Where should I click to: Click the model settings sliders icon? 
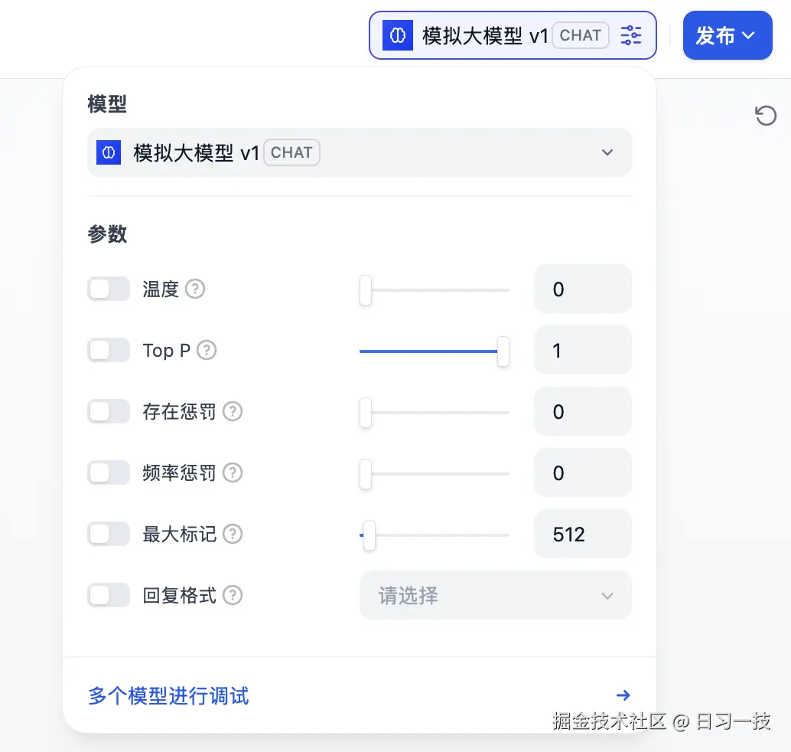point(631,35)
